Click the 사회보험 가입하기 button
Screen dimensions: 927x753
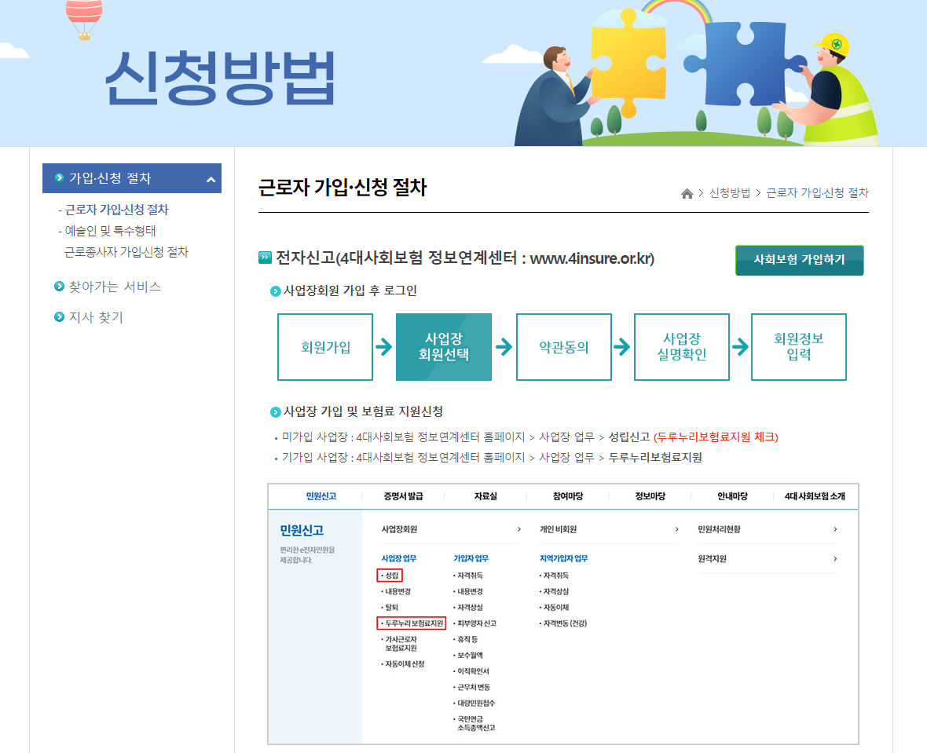[799, 260]
